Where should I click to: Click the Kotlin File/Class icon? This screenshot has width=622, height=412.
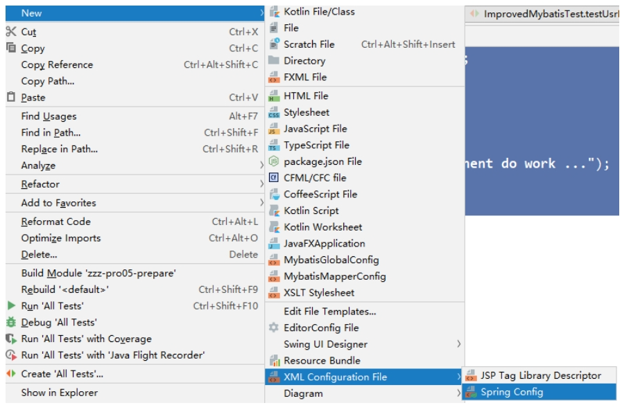coord(274,12)
